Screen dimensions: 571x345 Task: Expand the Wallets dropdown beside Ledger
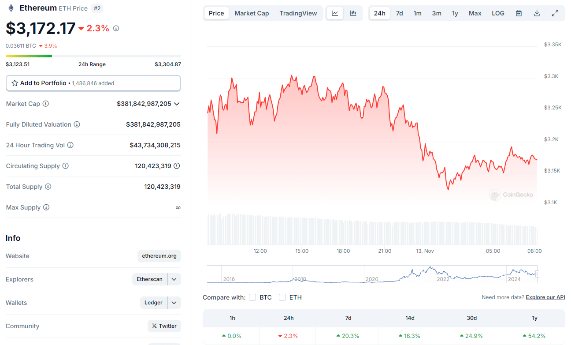tap(174, 302)
